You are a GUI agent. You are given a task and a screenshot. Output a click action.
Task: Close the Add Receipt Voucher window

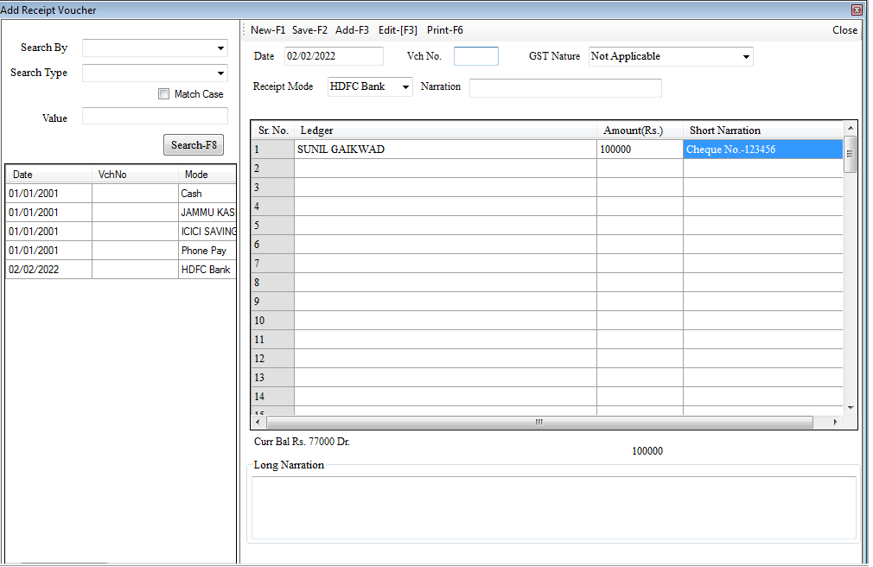tap(857, 10)
